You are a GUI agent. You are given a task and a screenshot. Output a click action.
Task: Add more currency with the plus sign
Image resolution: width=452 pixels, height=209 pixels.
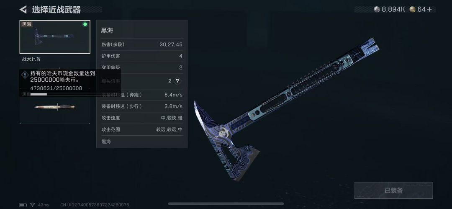click(x=429, y=10)
